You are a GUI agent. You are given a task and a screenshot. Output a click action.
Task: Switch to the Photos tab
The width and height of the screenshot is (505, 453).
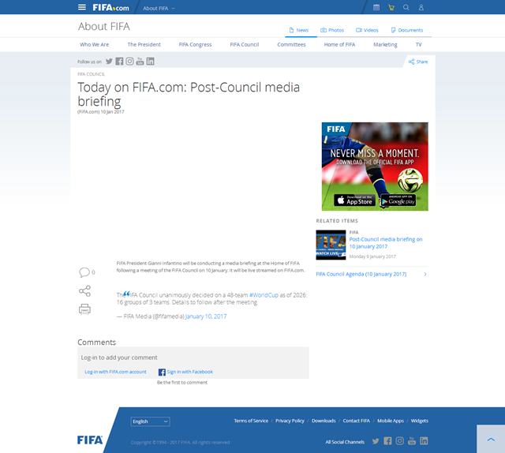tap(332, 30)
